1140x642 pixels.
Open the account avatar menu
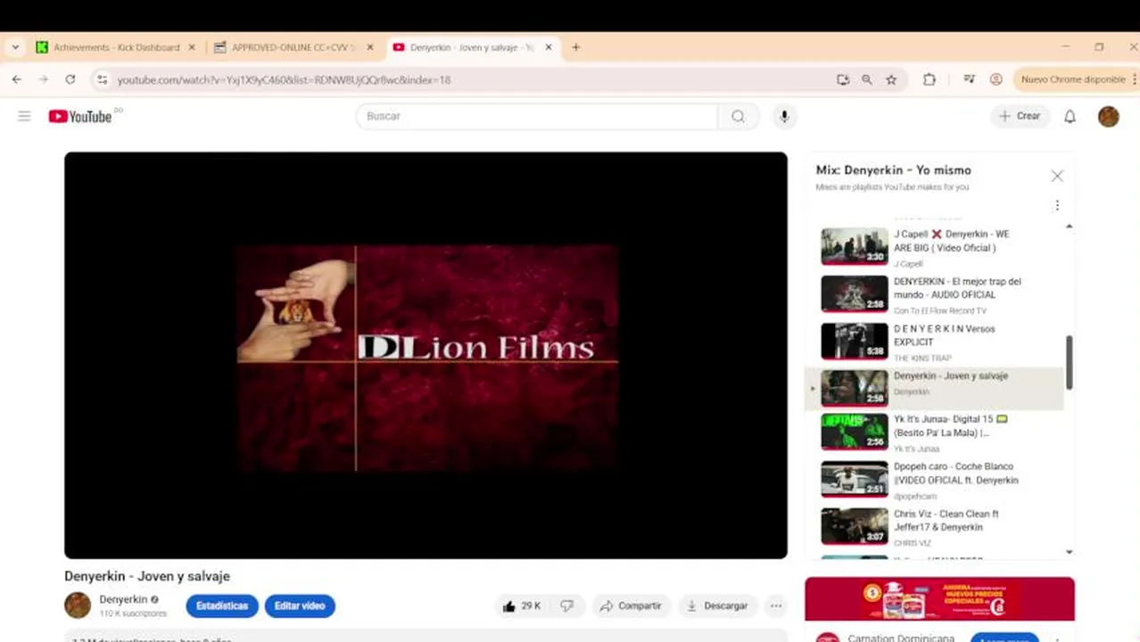[x=1108, y=116]
